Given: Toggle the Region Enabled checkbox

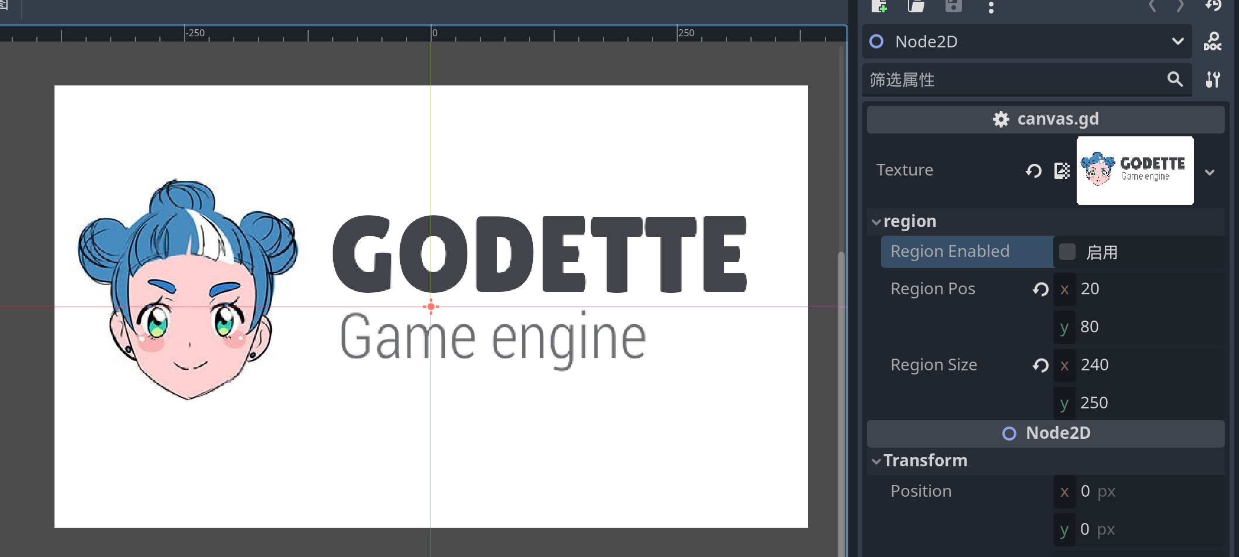Looking at the screenshot, I should click(1067, 252).
